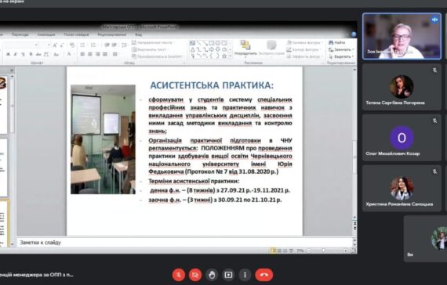The width and height of the screenshot is (447, 285).
Task: Click the Заметки к слайду notes field
Action: point(185,243)
